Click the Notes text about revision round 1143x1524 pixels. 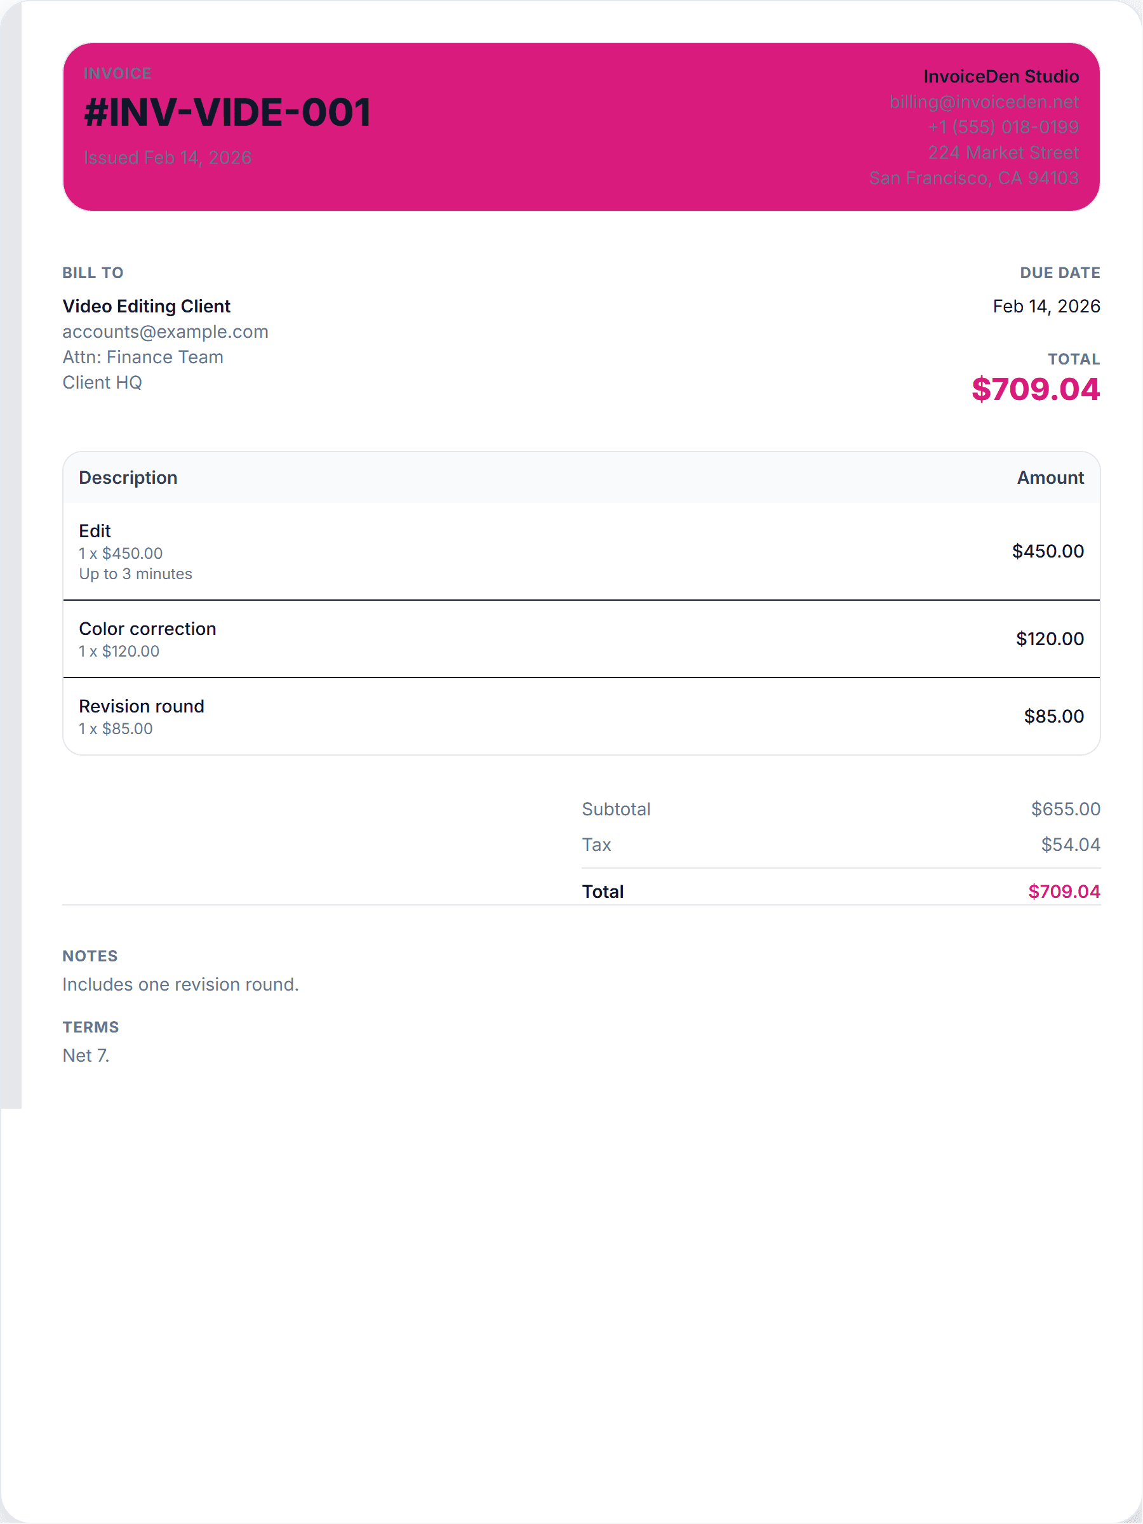click(x=180, y=984)
